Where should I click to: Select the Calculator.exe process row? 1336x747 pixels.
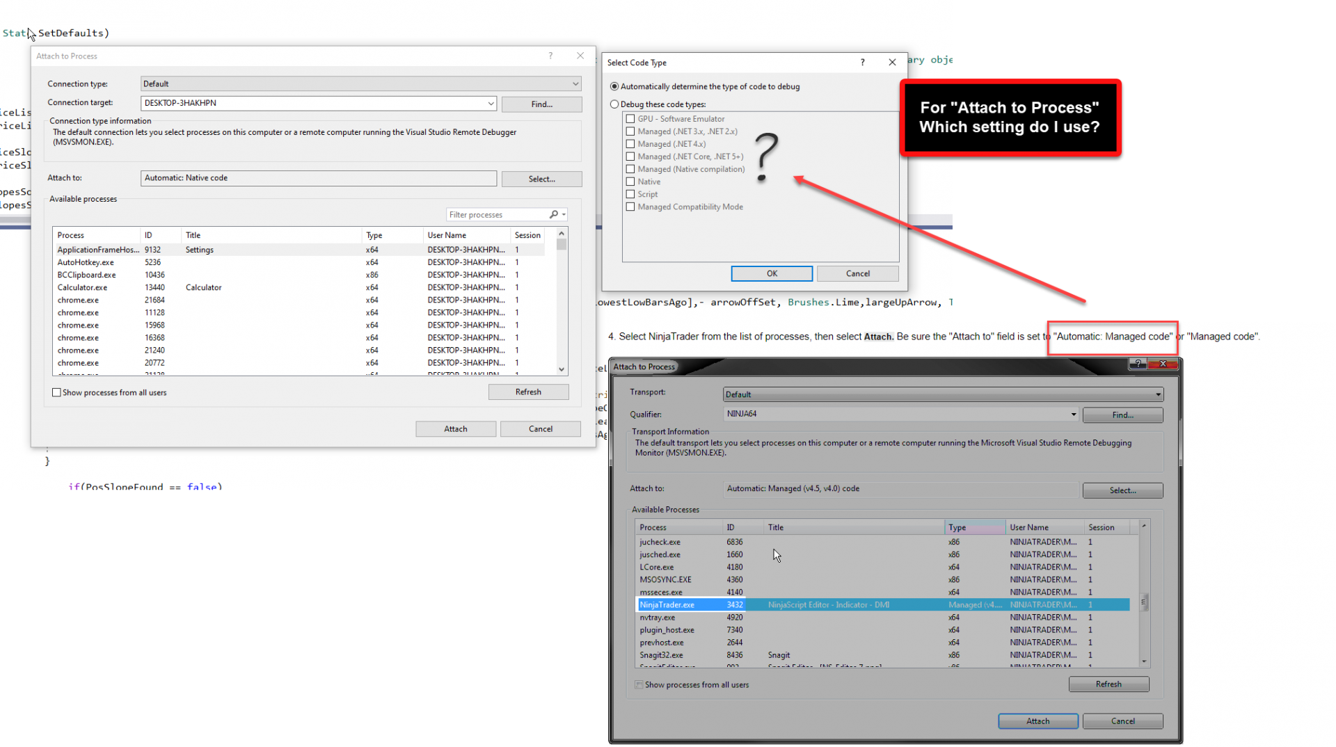pyautogui.click(x=299, y=288)
